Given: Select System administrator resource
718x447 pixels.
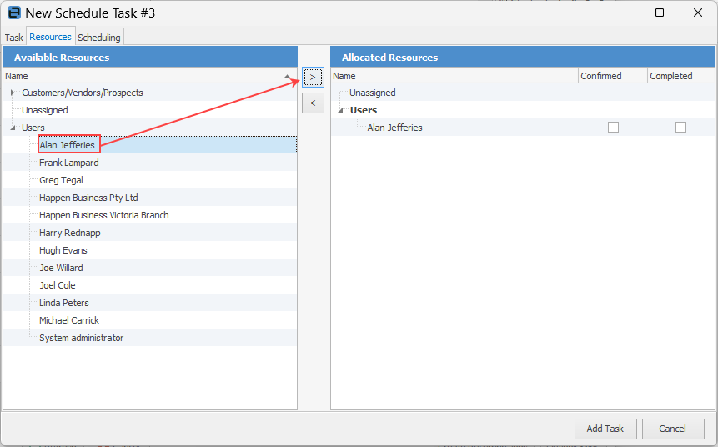Looking at the screenshot, I should click(82, 338).
